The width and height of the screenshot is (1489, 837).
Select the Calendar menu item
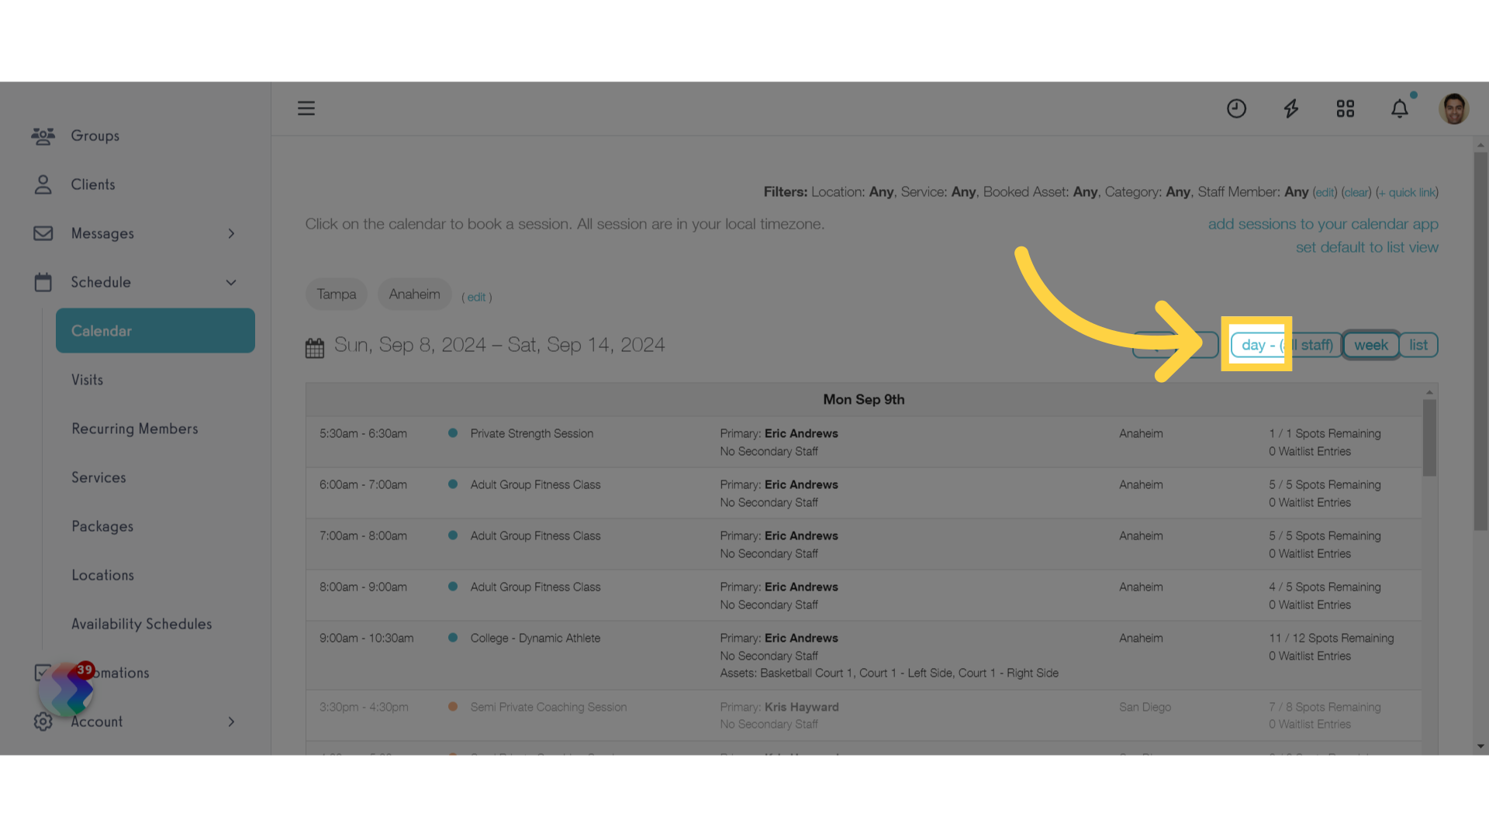pos(155,331)
